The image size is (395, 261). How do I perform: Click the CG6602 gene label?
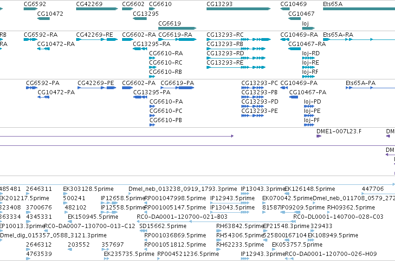point(133,4)
